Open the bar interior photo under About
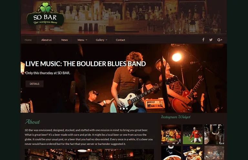This screenshot has height=160, width=248. click(x=89, y=155)
